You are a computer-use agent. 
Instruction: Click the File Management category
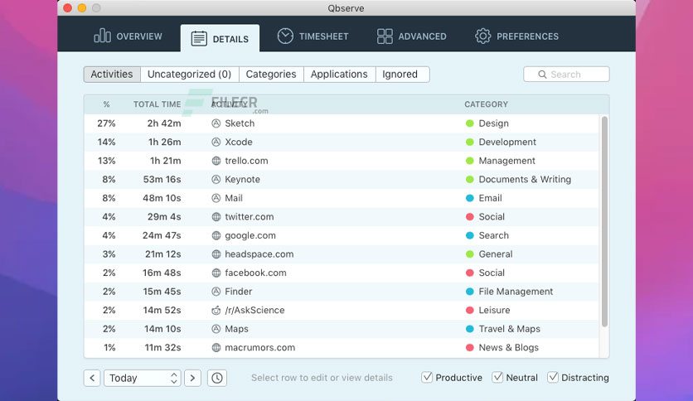pyautogui.click(x=516, y=292)
